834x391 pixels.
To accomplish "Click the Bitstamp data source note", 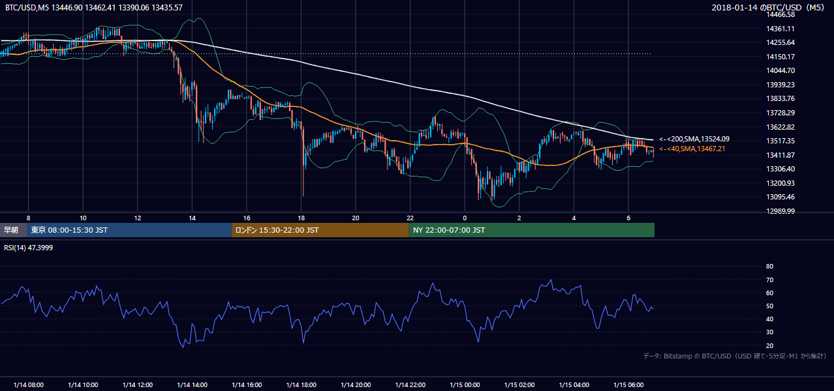I will click(x=735, y=356).
